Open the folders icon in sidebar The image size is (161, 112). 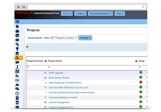17,62
